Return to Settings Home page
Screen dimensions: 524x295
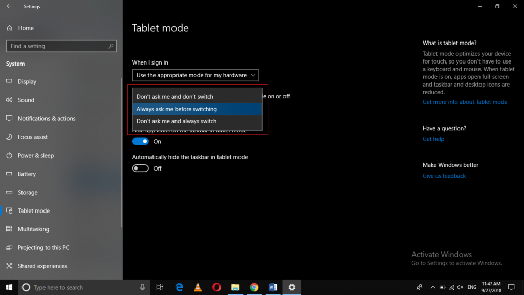pos(26,28)
